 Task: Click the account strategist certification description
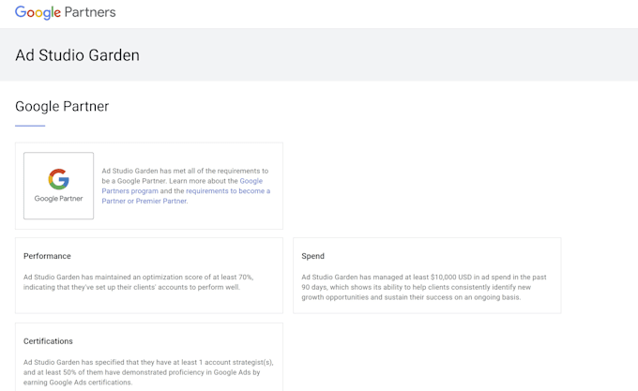click(x=148, y=372)
